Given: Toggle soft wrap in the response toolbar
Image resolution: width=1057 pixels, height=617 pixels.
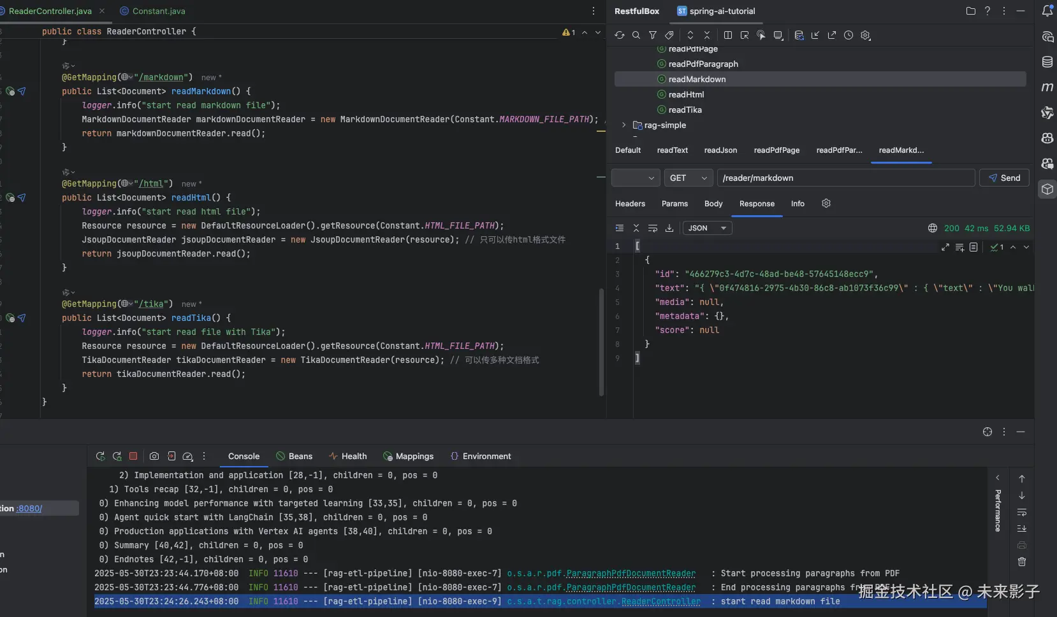Looking at the screenshot, I should pyautogui.click(x=652, y=228).
